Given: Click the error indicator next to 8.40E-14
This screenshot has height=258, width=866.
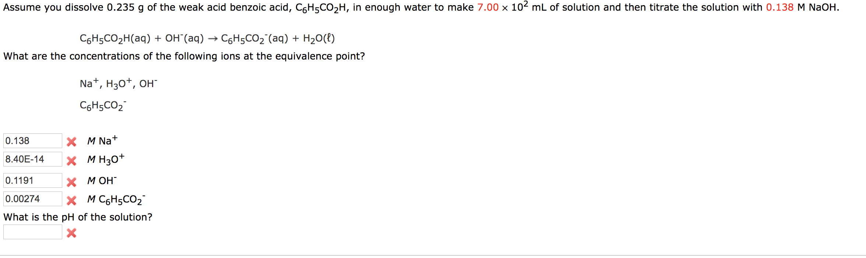Looking at the screenshot, I should [x=72, y=160].
